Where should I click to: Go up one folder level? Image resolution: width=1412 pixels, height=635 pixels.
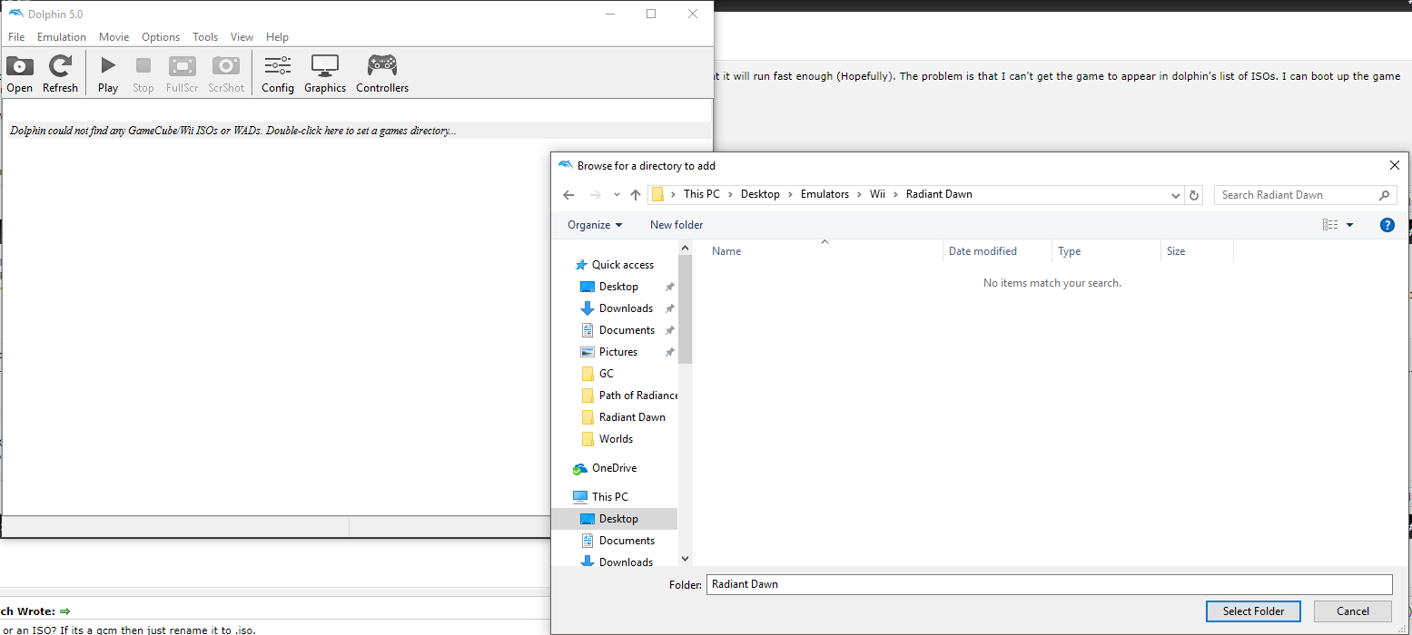pos(636,195)
